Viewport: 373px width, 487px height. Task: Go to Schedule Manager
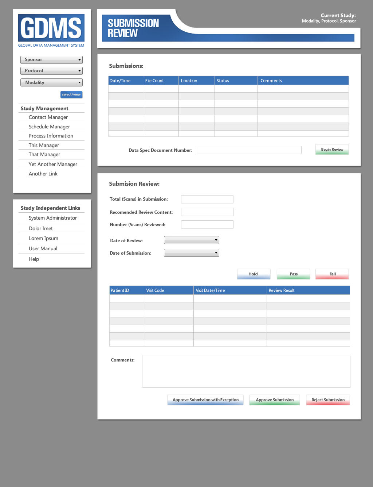(49, 127)
